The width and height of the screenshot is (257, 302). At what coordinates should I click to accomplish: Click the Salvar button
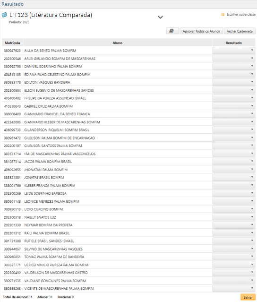pos(248,297)
